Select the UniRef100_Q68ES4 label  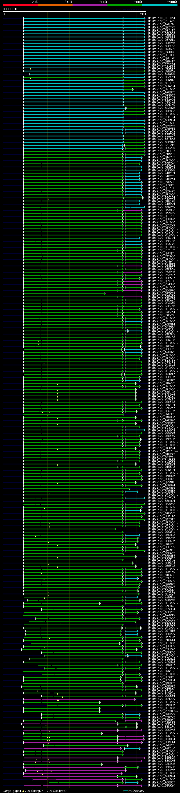pos(161,266)
